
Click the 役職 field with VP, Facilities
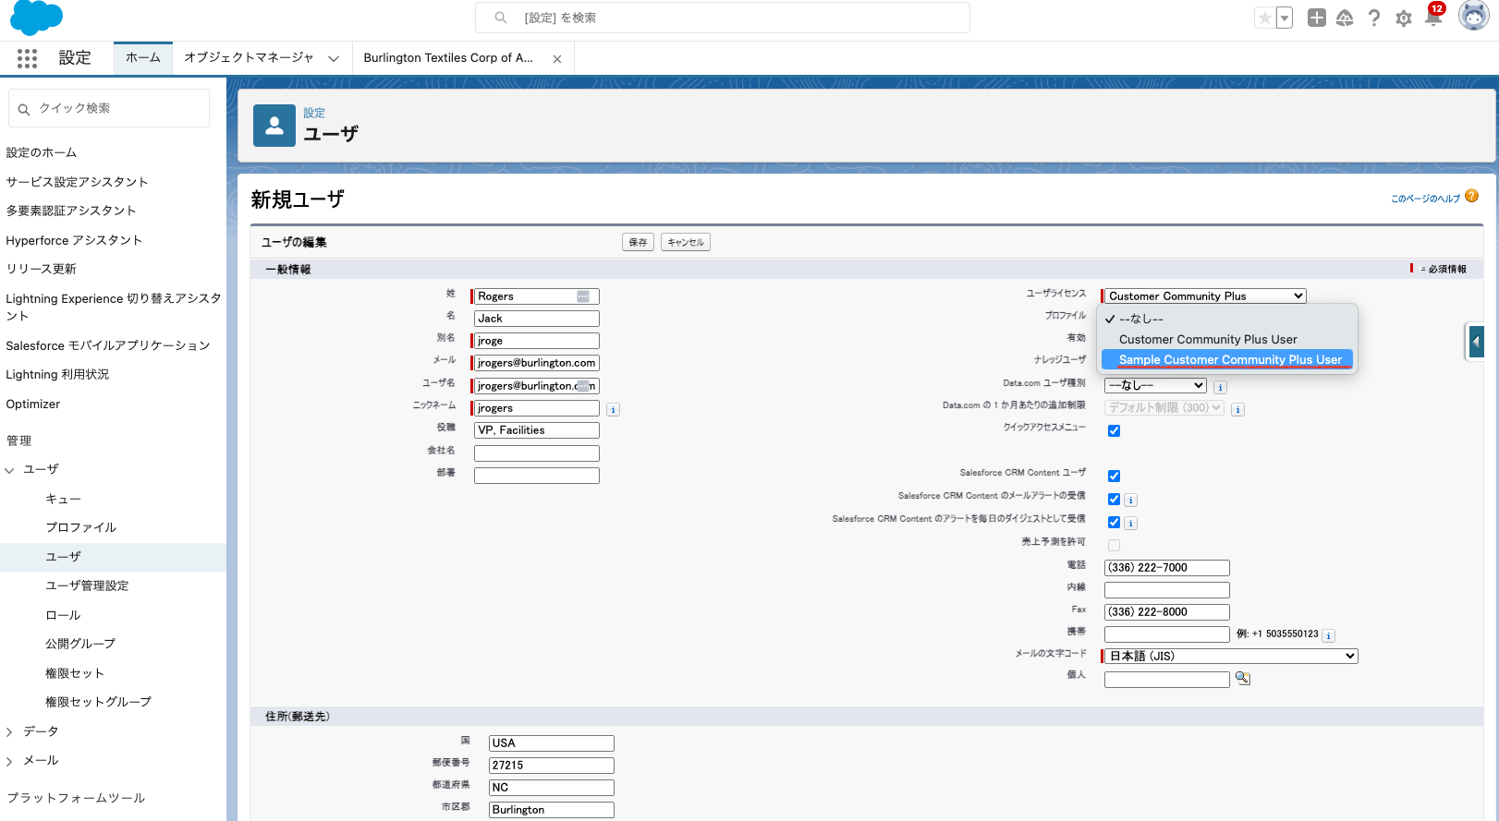point(536,430)
